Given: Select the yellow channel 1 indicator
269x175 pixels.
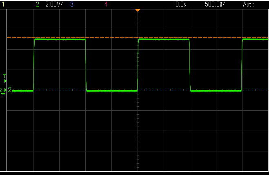Looking at the screenshot, I should click(3, 4).
